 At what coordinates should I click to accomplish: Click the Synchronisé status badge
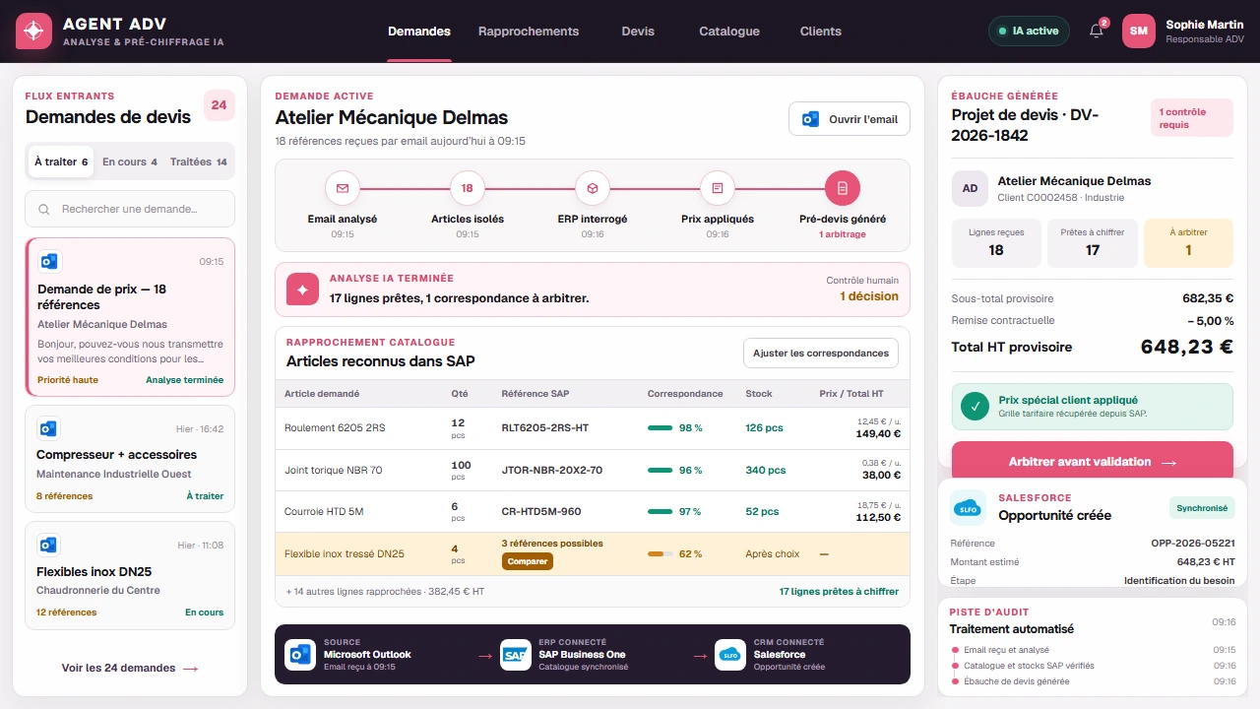(x=1202, y=508)
